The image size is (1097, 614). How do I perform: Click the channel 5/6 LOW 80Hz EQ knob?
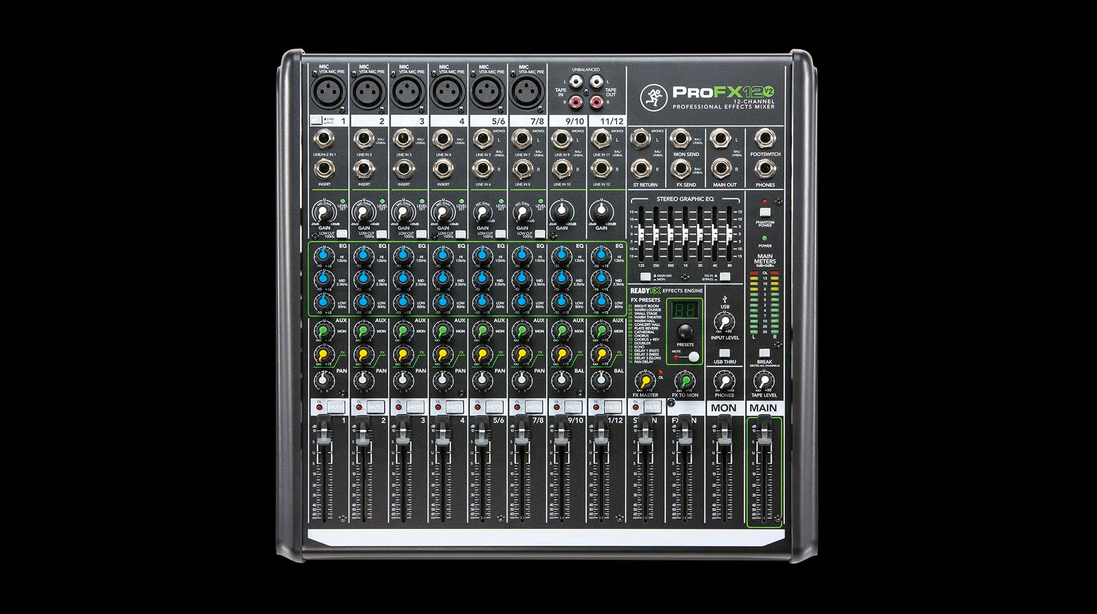482,303
